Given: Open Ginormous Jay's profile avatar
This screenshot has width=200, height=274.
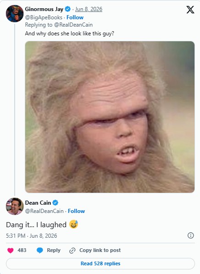Looking at the screenshot, I should click(x=15, y=13).
